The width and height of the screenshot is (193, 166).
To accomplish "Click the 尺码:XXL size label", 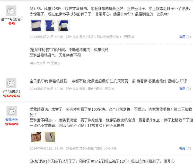I will (110, 148).
